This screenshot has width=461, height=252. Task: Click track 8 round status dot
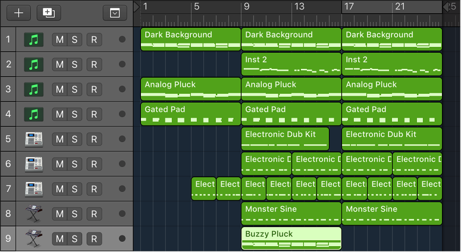click(122, 214)
